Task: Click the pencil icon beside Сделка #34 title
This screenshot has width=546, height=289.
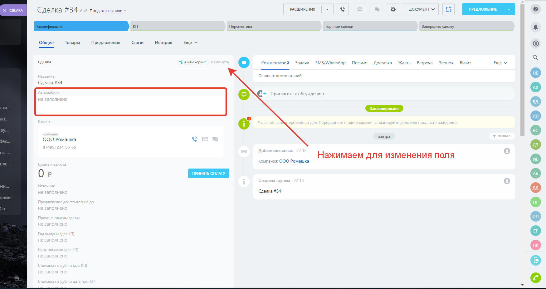Action: tap(81, 11)
